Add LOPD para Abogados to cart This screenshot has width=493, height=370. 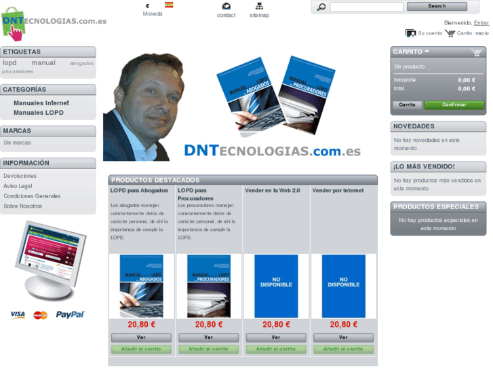141,349
